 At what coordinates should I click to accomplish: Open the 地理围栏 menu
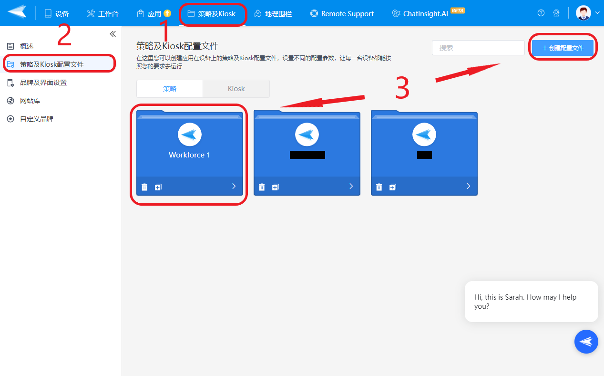(273, 13)
